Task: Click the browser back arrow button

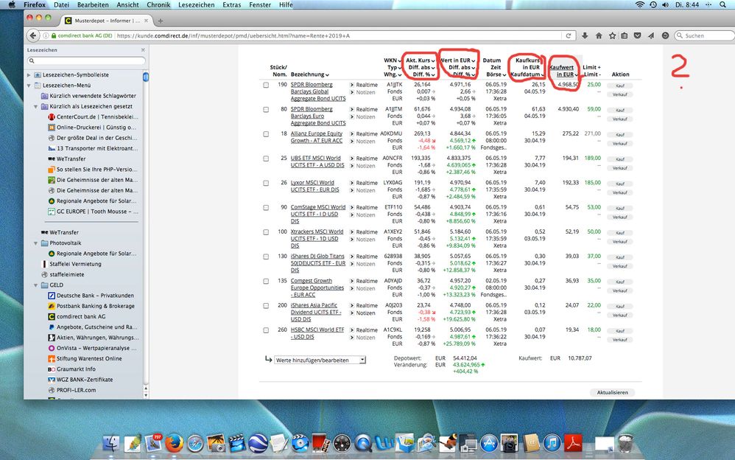Action: (x=33, y=35)
